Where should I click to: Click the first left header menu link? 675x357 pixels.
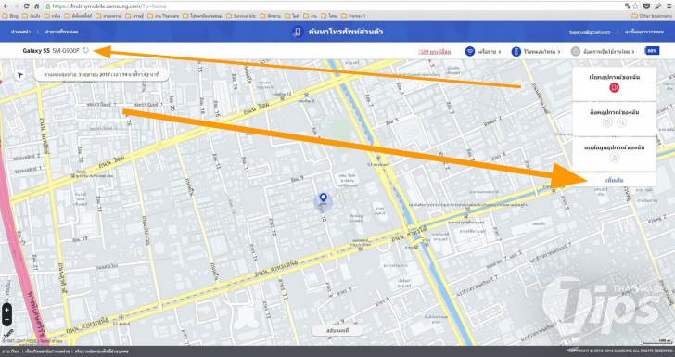pyautogui.click(x=20, y=32)
